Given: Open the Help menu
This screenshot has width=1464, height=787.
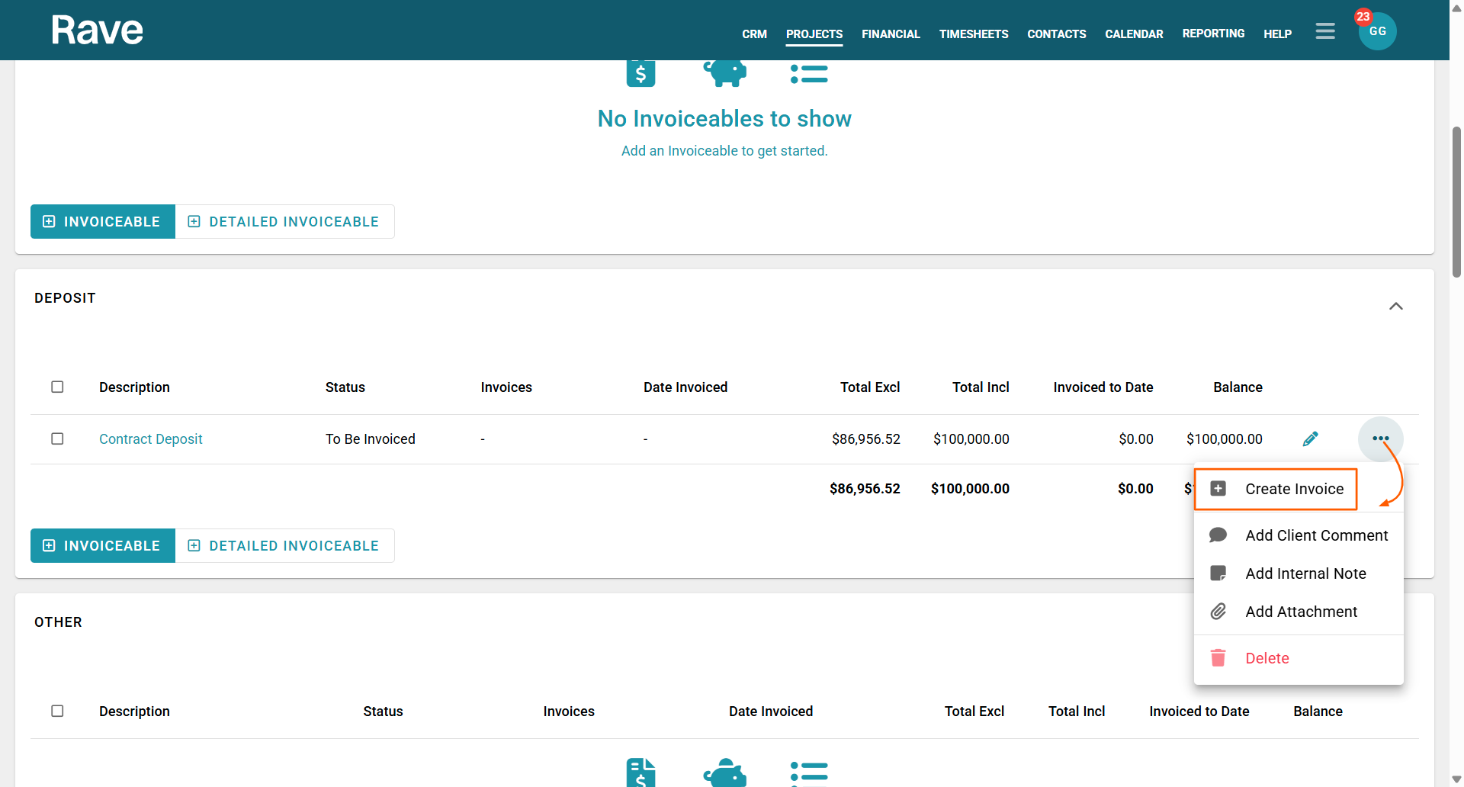Looking at the screenshot, I should coord(1277,34).
